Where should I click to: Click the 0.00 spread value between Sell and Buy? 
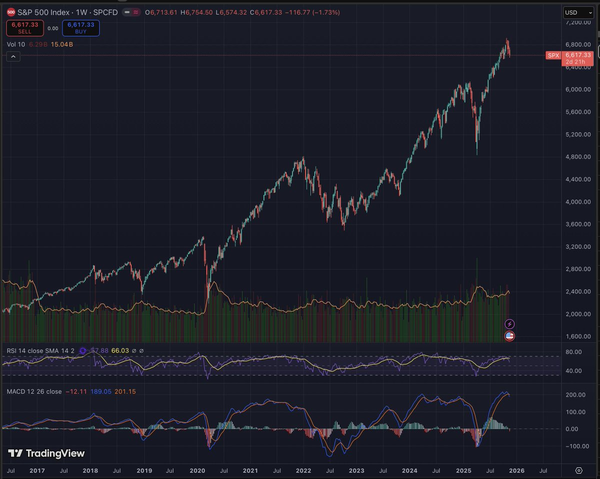[53, 29]
